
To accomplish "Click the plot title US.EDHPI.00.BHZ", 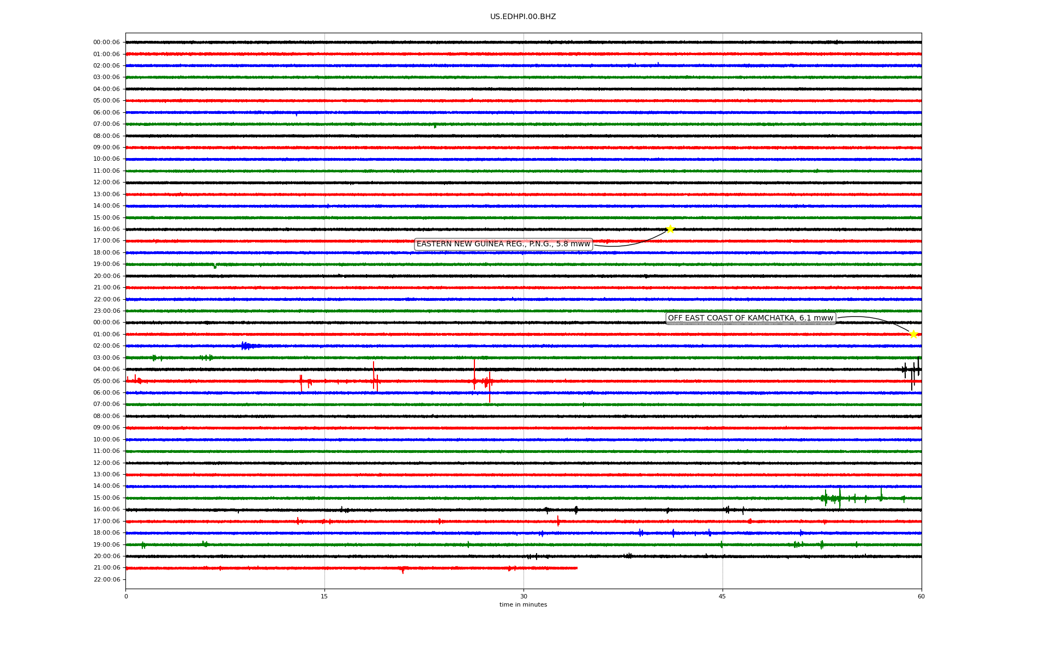I will point(523,17).
